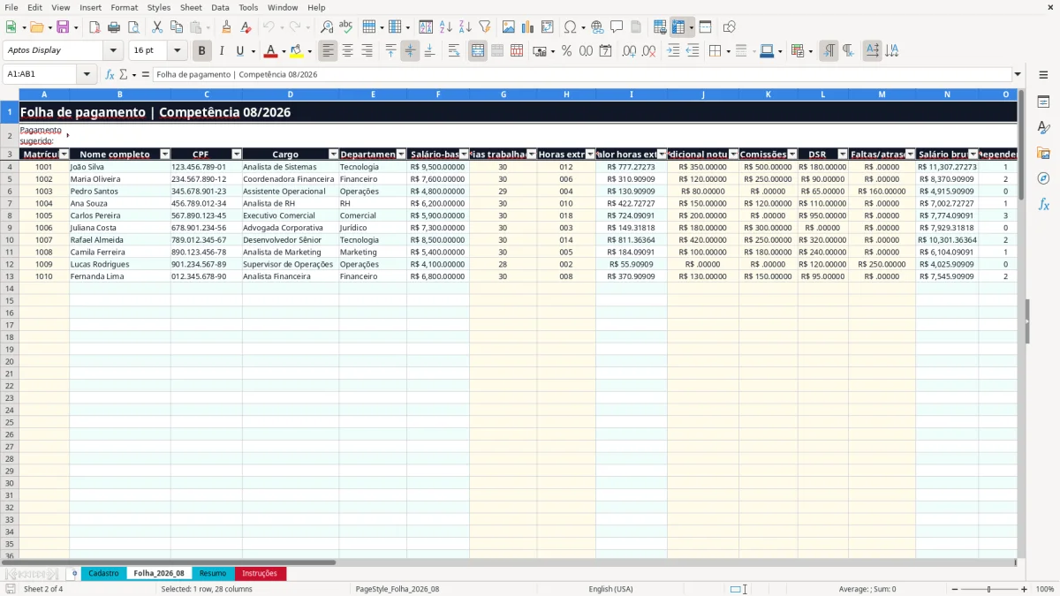
Task: Open the font name dropdown
Action: 113,51
